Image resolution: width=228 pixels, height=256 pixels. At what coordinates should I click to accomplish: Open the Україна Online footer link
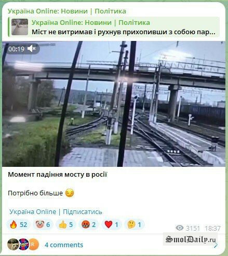(x=33, y=211)
